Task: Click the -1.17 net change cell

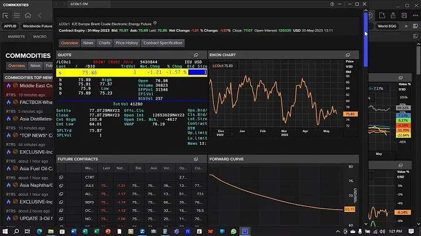Action: [x=121, y=194]
